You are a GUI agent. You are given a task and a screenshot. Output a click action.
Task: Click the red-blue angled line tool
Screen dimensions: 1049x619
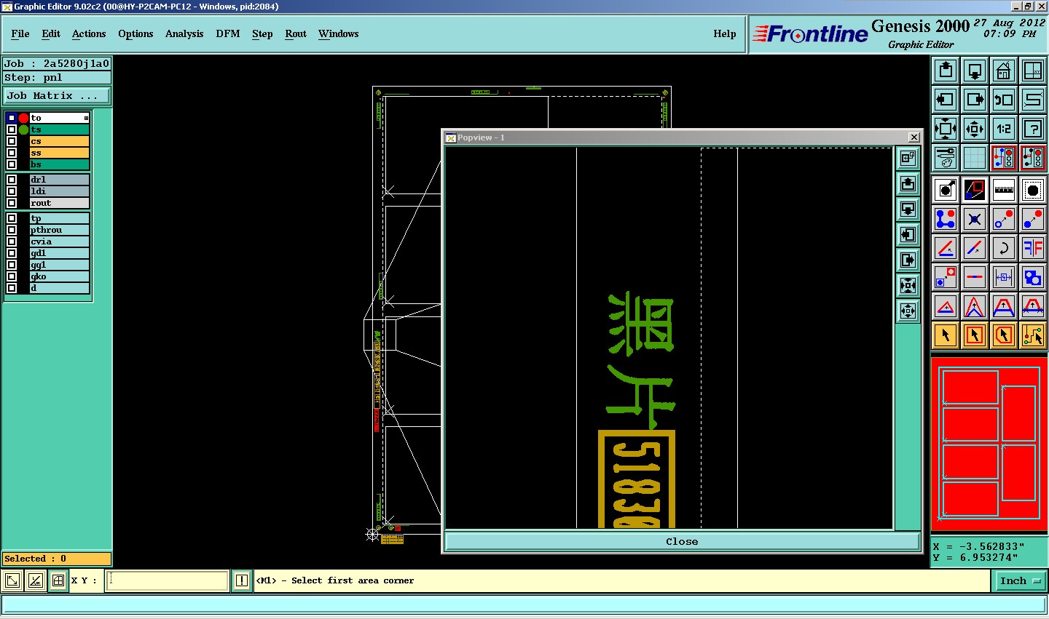click(x=946, y=248)
